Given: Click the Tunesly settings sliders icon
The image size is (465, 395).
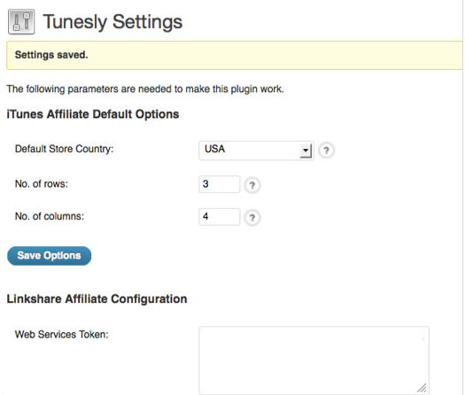Looking at the screenshot, I should [x=21, y=21].
